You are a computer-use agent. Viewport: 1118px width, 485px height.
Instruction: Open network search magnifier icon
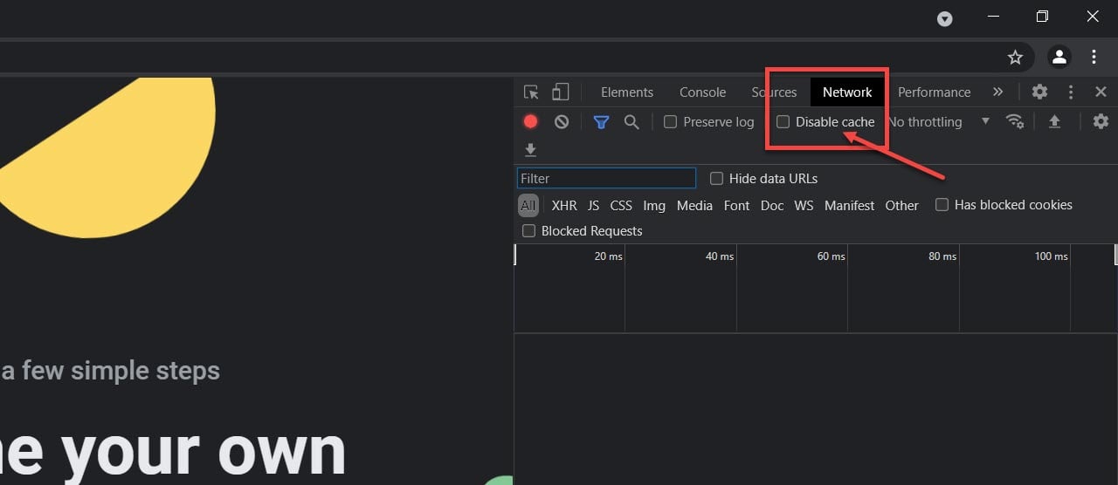point(631,122)
